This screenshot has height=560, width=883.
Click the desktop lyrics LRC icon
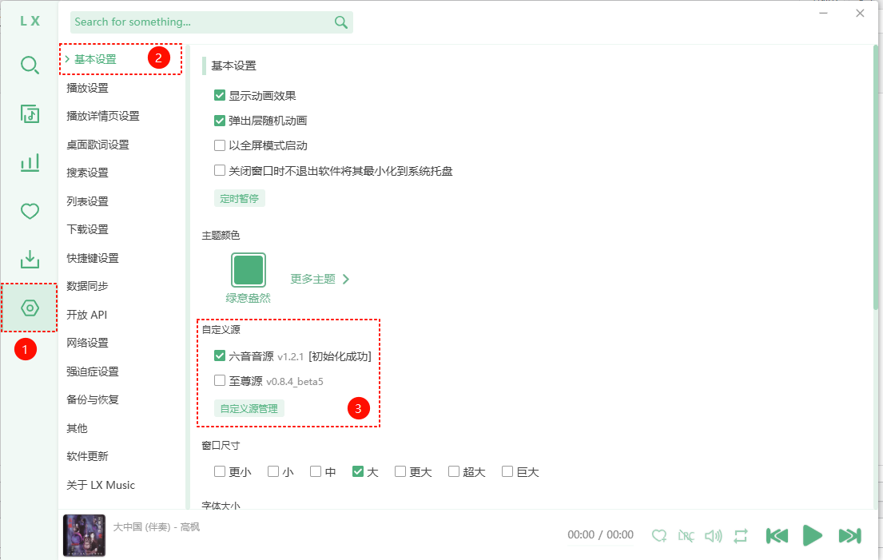[x=686, y=535]
